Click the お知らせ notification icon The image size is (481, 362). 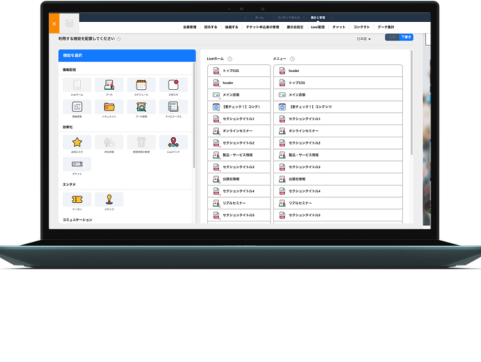[x=173, y=85]
